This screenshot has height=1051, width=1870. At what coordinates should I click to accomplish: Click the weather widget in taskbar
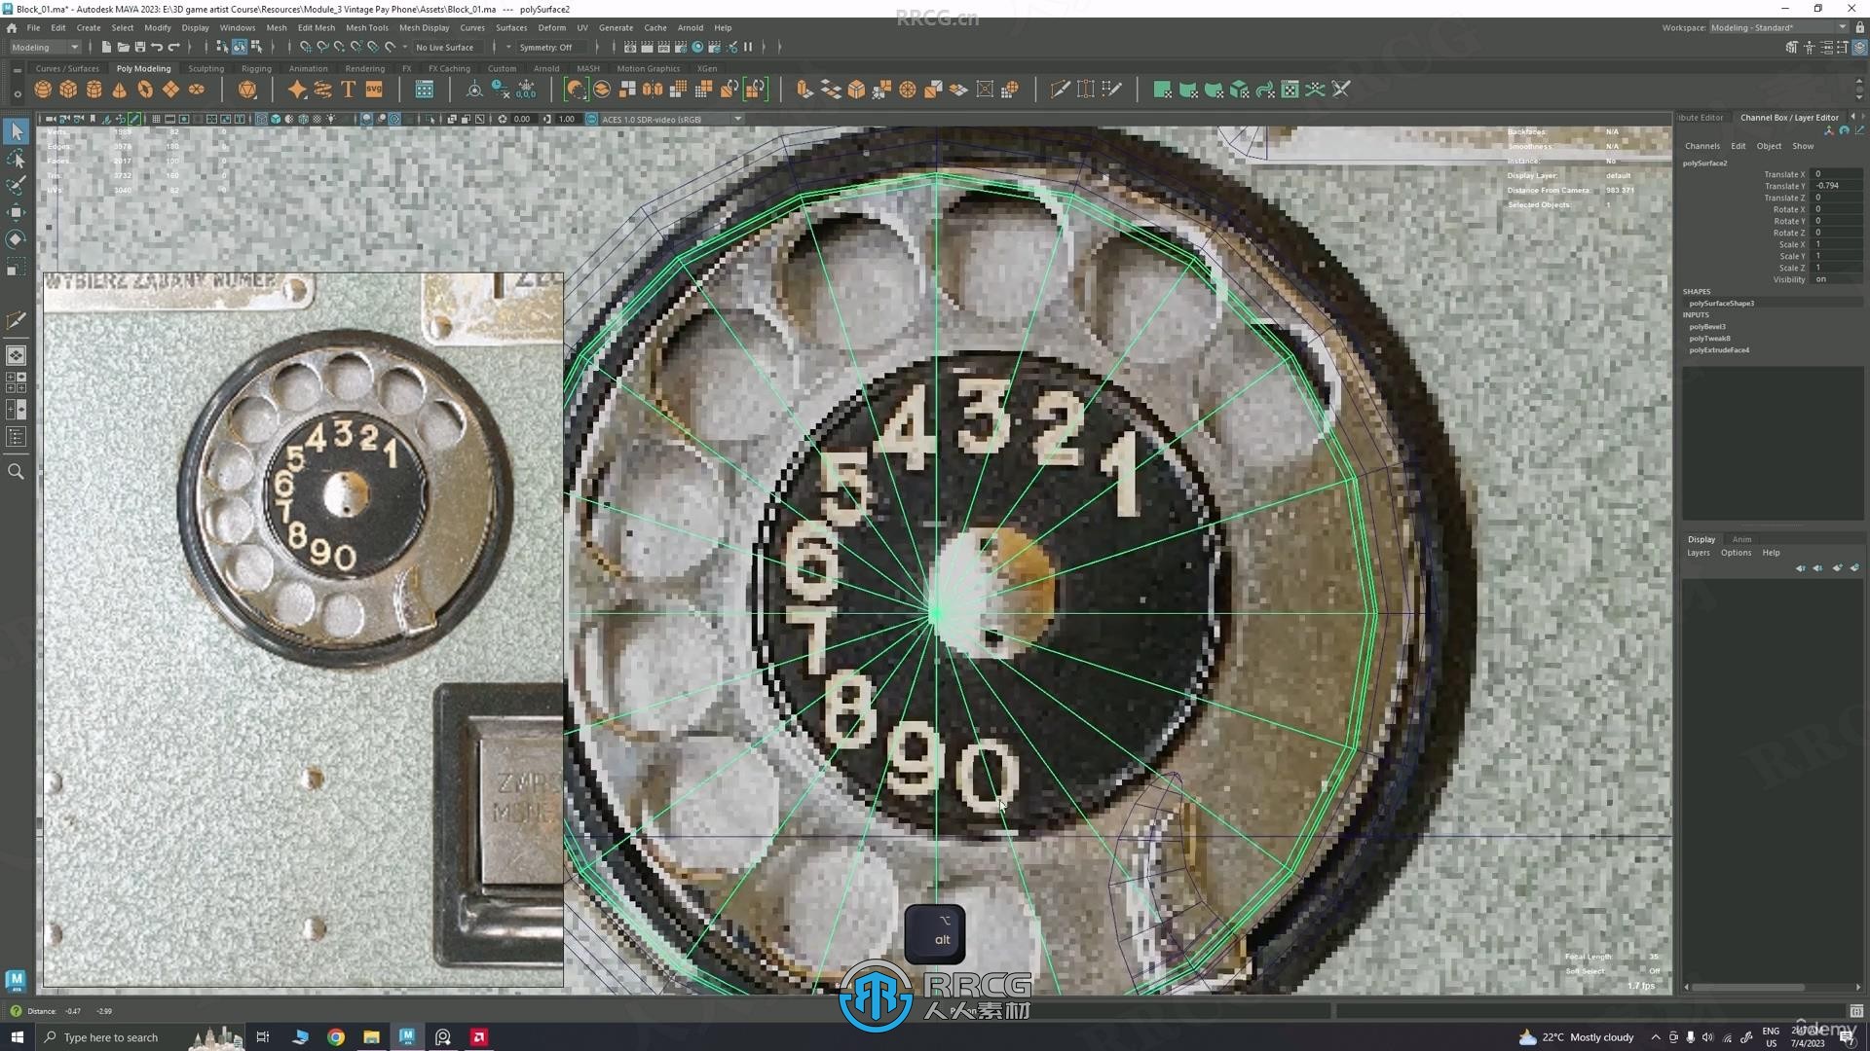coord(1576,1037)
